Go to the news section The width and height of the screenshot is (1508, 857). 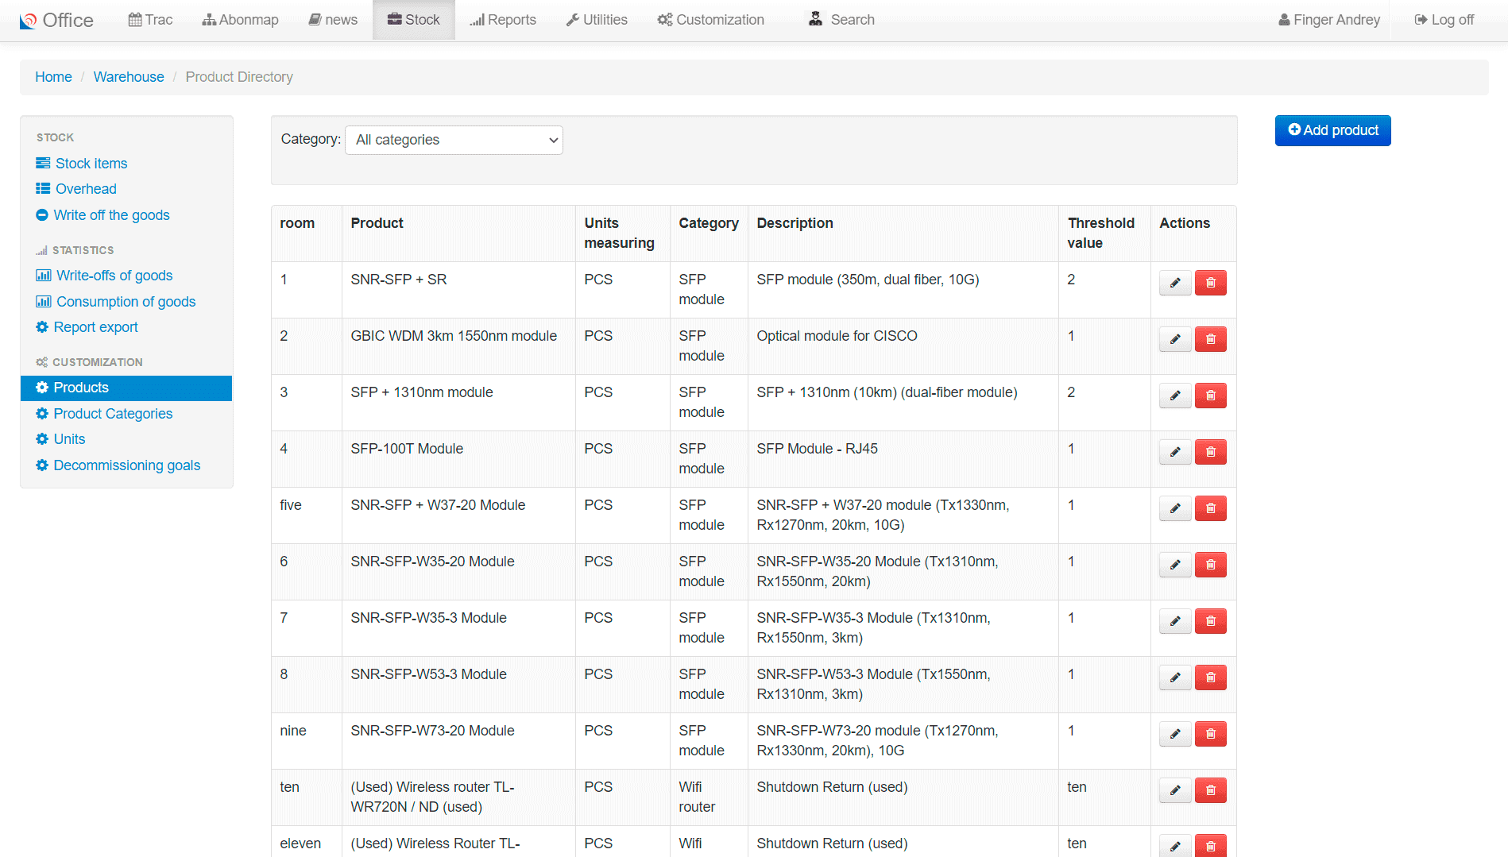pyautogui.click(x=333, y=20)
